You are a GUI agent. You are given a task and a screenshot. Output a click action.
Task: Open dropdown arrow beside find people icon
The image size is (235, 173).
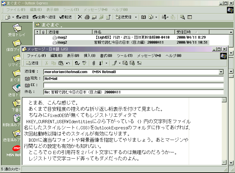tap(156, 17)
